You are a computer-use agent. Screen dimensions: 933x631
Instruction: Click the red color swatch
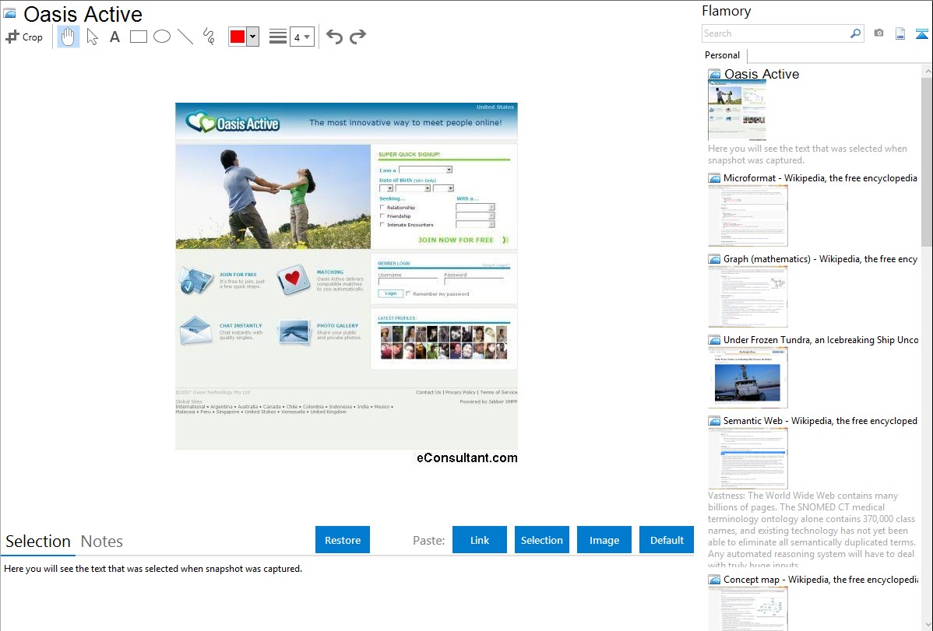(238, 37)
